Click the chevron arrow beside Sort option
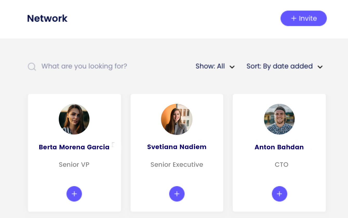Screen dimensions: 348x218 pyautogui.click(x=320, y=67)
